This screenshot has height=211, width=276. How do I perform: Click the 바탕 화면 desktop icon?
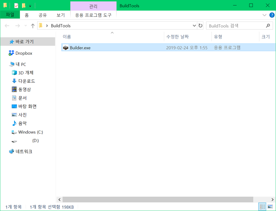coord(14,106)
